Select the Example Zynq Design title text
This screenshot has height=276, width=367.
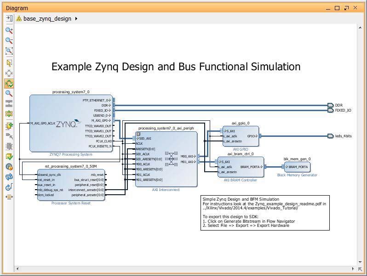176,67
